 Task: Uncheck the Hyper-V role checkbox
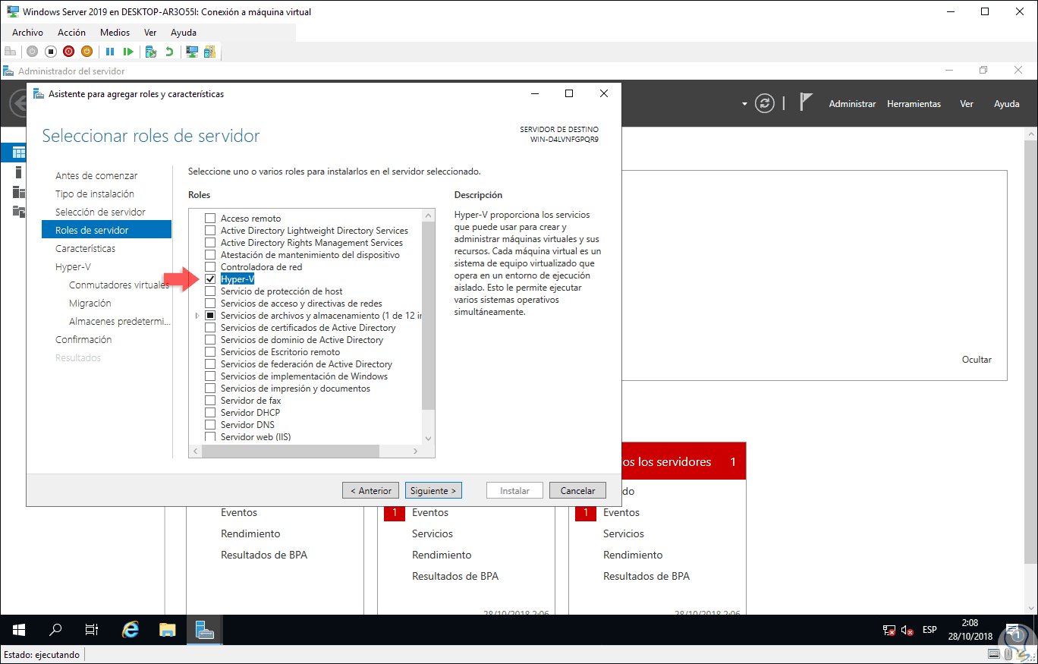pos(210,279)
